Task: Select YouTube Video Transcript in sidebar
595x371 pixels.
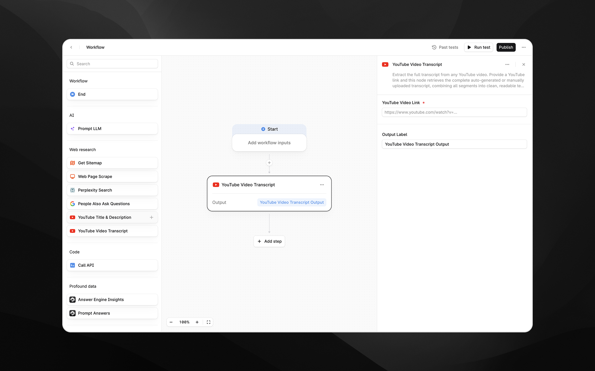Action: click(x=112, y=231)
